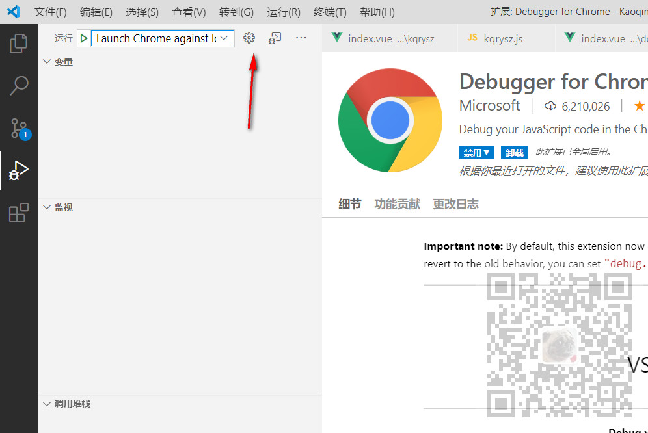Open the 禁用 dropdown arrow
The image size is (648, 433).
[x=486, y=151]
